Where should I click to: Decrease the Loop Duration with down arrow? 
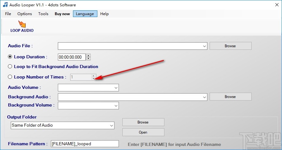click(88, 58)
